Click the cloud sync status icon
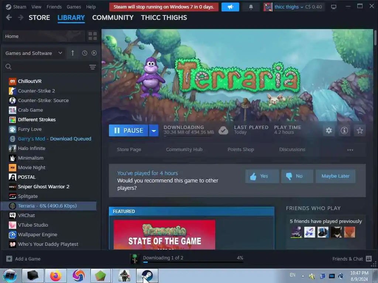378x283 pixels. click(x=223, y=130)
